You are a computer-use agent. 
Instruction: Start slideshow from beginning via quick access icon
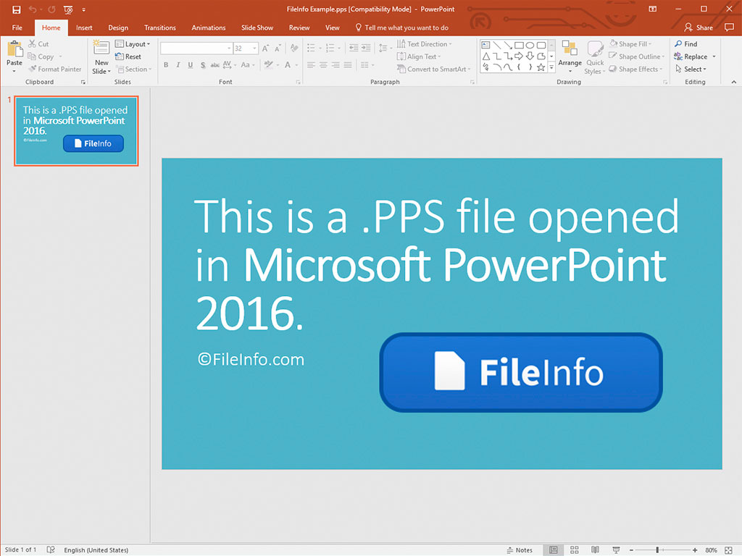[68, 9]
